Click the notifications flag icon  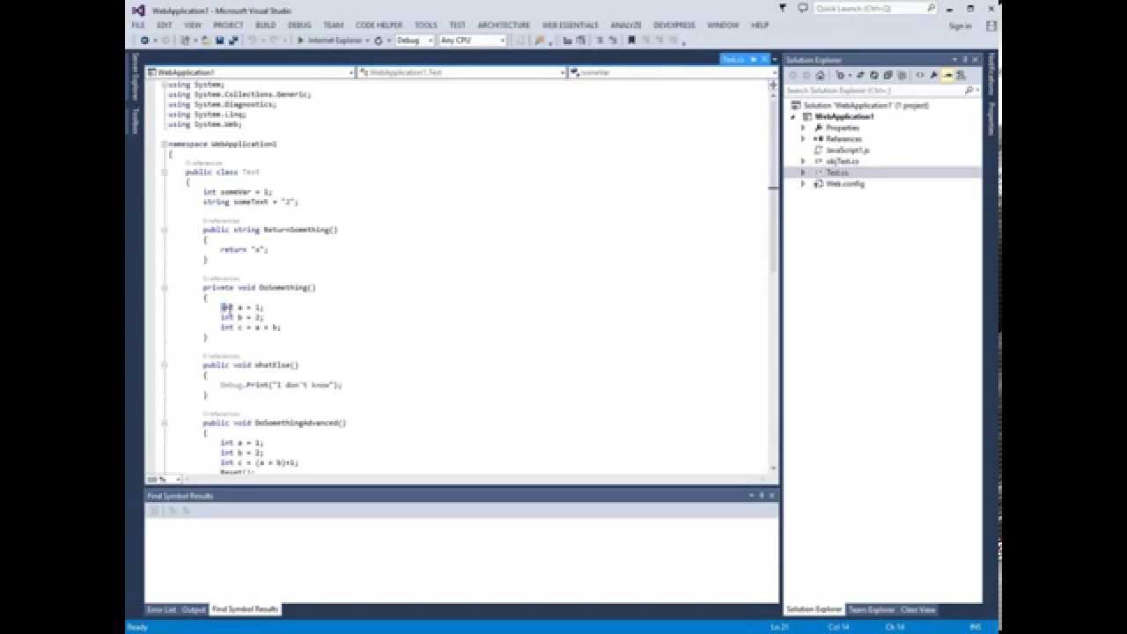click(784, 8)
